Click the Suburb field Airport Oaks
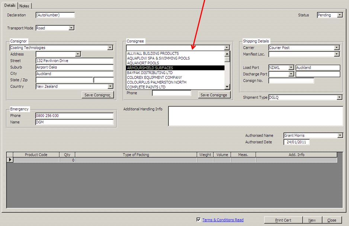349x226 pixels. point(74,67)
